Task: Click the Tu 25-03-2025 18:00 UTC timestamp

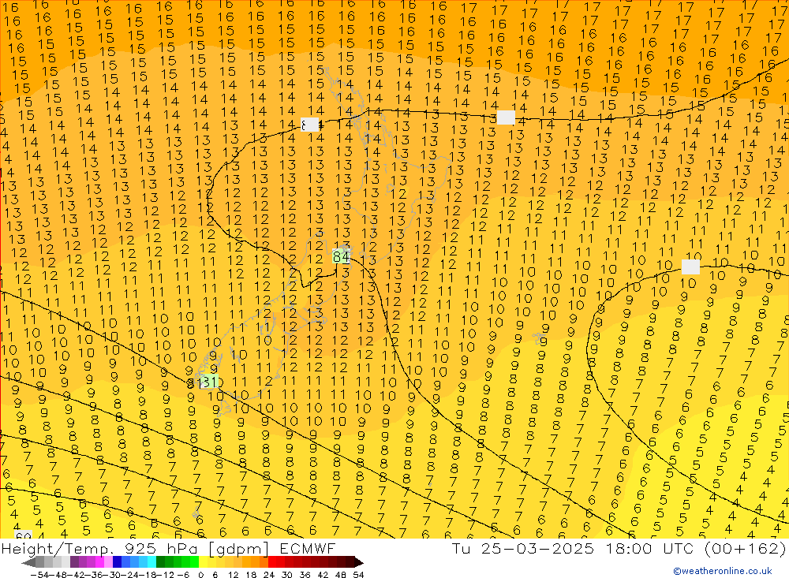Action: [573, 548]
